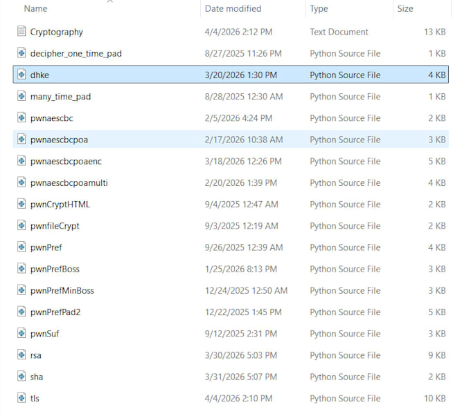Image resolution: width=471 pixels, height=416 pixels.
Task: Click the 10 KB size of tls
Action: pyautogui.click(x=435, y=398)
